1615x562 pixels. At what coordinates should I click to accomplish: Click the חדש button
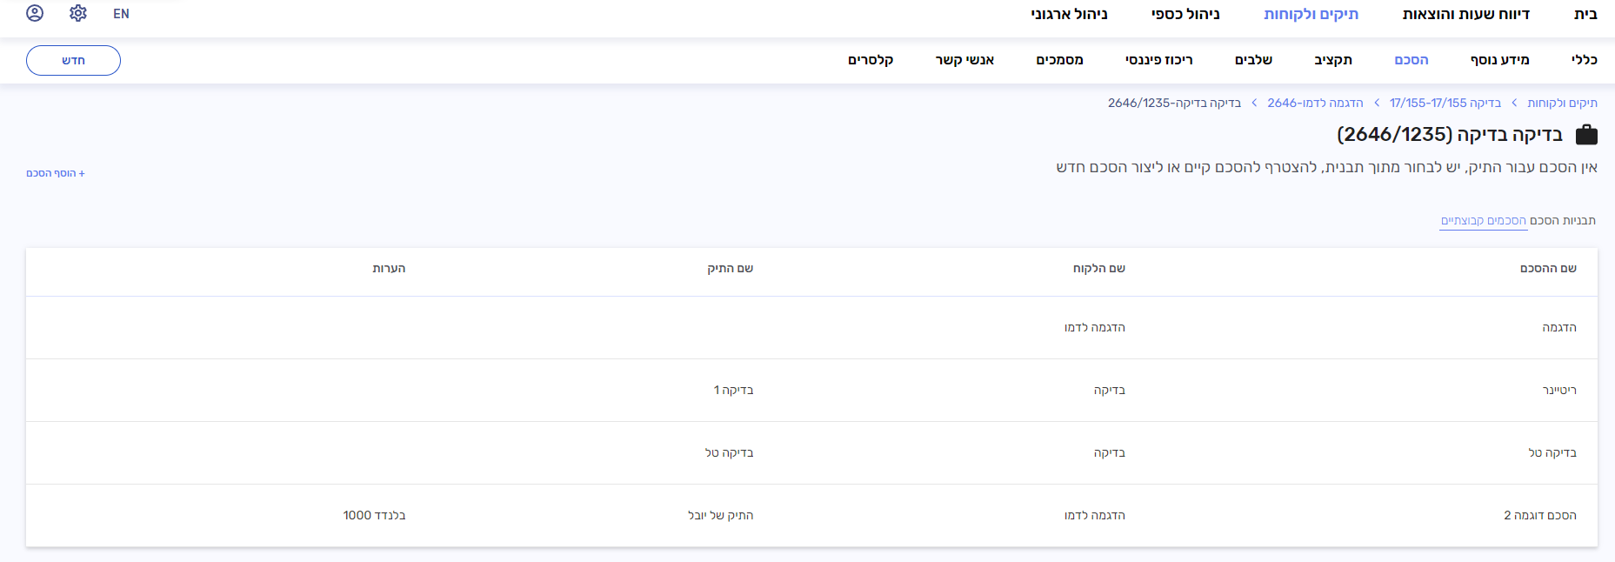click(73, 60)
